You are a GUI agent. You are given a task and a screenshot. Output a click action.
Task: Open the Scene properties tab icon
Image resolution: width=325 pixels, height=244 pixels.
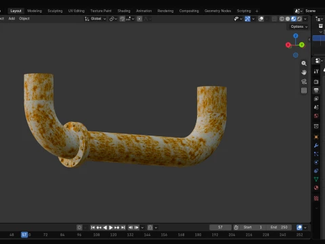point(316,107)
